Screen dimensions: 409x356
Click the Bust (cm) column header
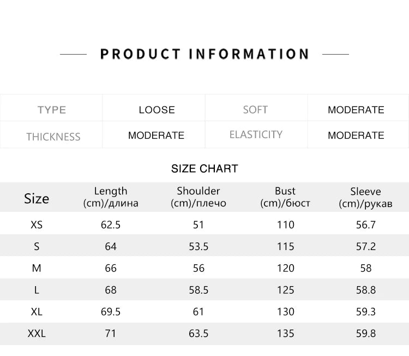(285, 197)
